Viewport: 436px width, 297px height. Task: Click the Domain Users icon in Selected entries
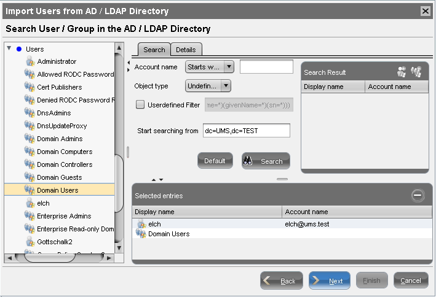(x=141, y=234)
